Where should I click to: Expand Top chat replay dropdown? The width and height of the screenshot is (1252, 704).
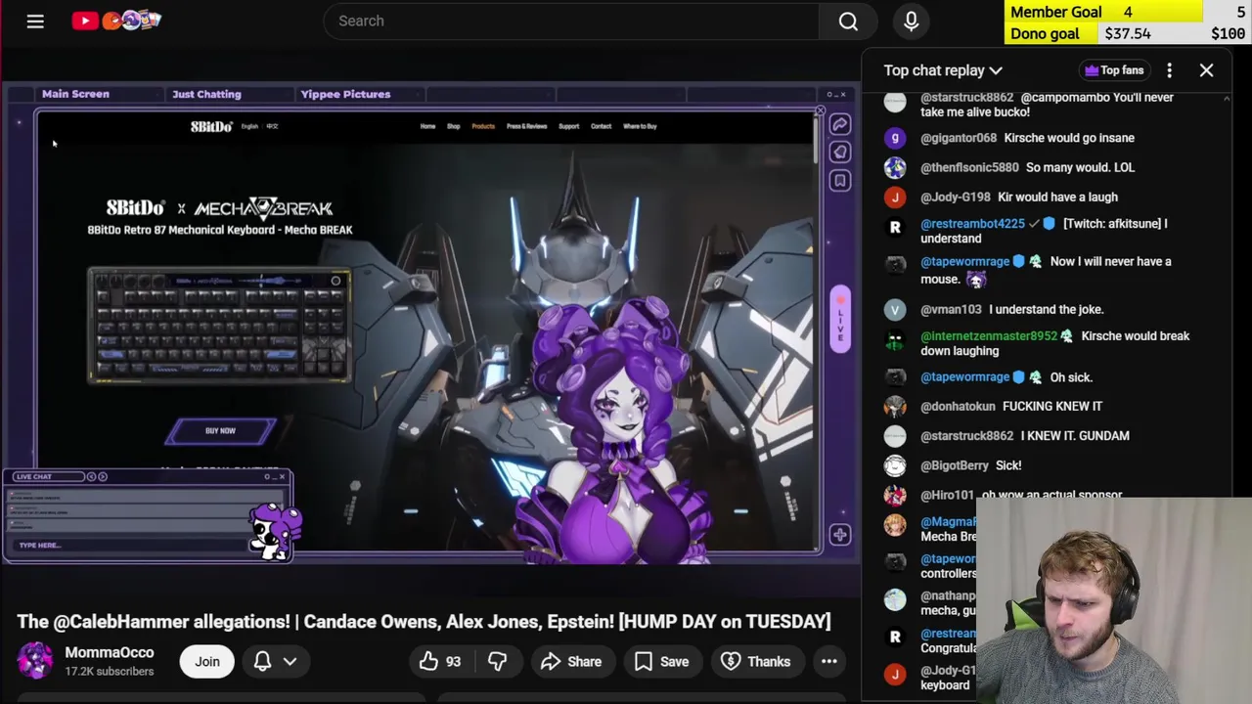pos(943,70)
